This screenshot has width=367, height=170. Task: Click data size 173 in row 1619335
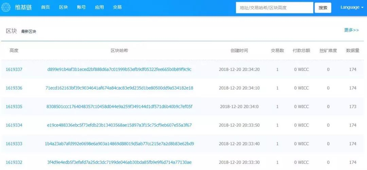click(353, 107)
